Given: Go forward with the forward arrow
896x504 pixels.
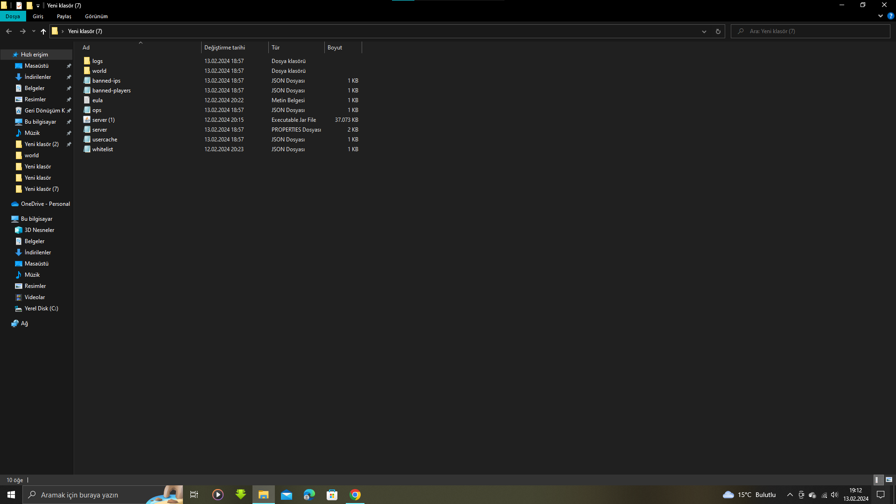Looking at the screenshot, I should tap(22, 31).
